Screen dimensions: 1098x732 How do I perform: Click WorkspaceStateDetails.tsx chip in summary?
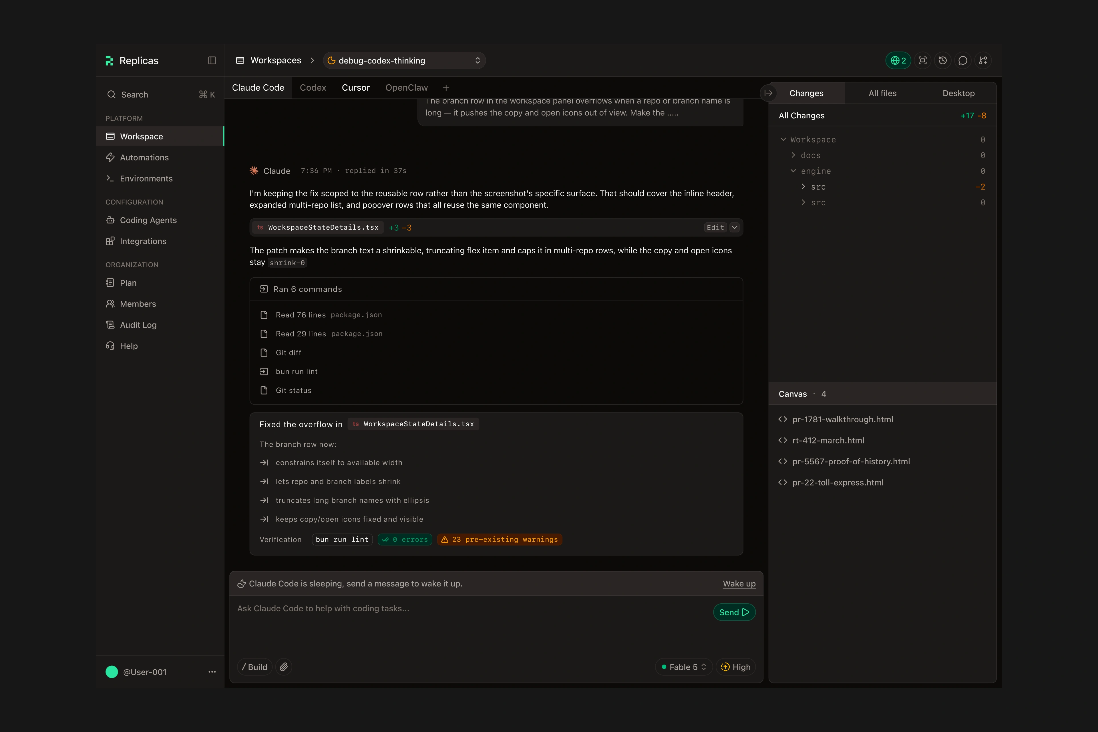(x=414, y=424)
